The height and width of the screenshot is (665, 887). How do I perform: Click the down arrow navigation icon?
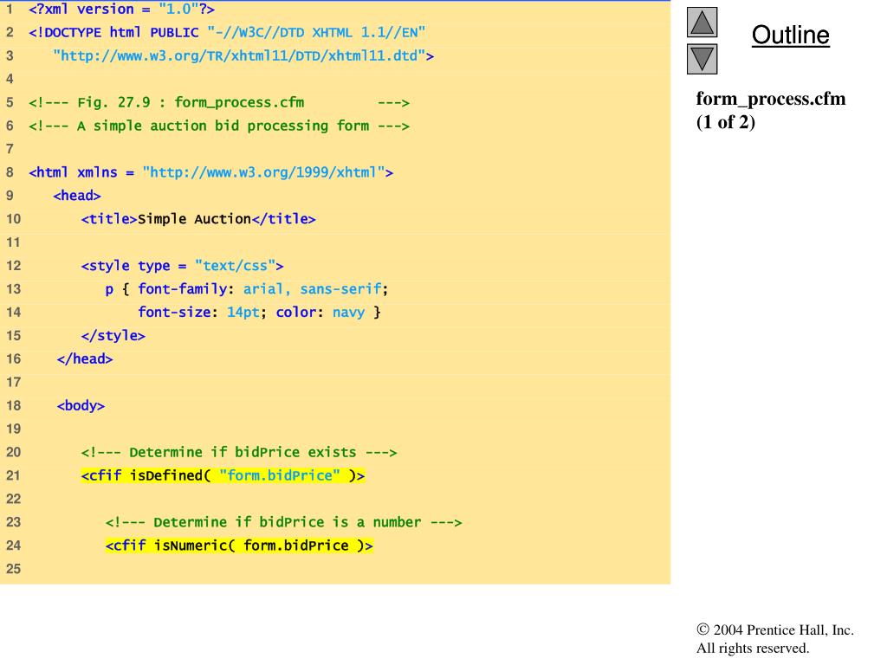point(702,59)
